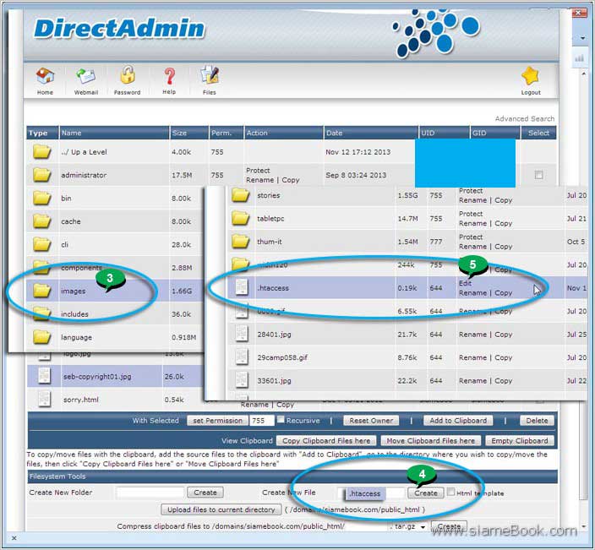Click the 28401.jpg file icon
The height and width of the screenshot is (550, 595).
[242, 334]
